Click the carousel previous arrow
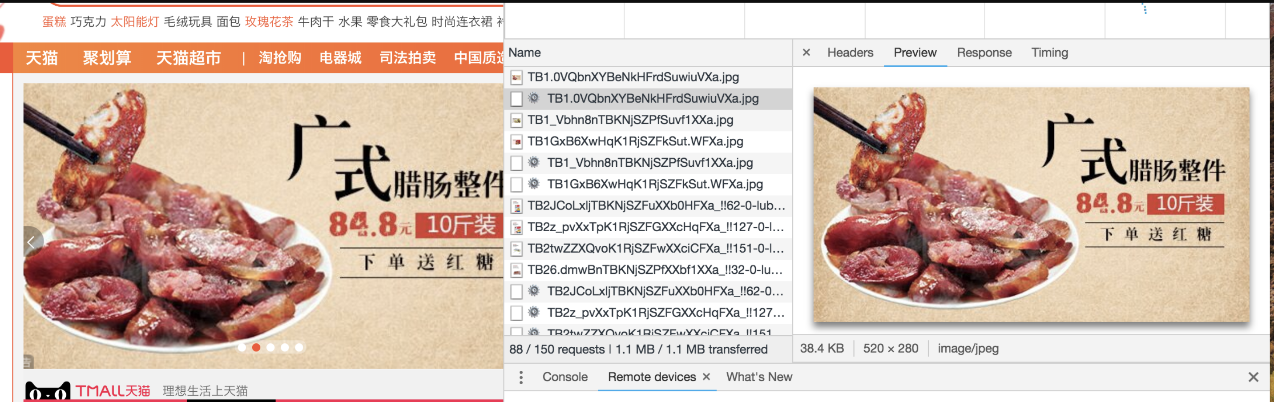The width and height of the screenshot is (1274, 402). (x=31, y=242)
